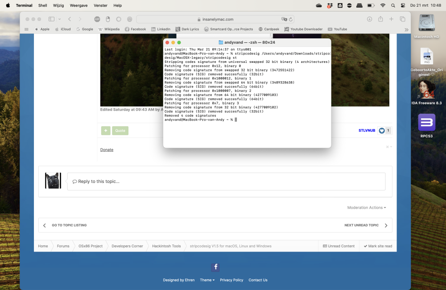446x290 pixels.
Task: Open Control Center icon in menu bar
Action: point(403,5)
